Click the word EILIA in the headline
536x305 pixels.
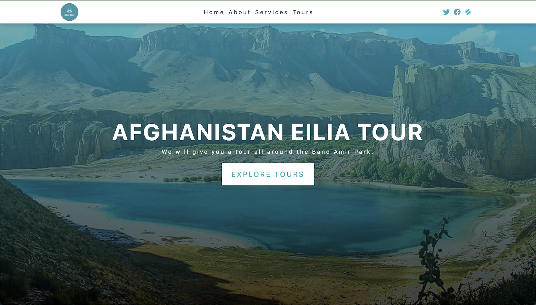click(320, 132)
